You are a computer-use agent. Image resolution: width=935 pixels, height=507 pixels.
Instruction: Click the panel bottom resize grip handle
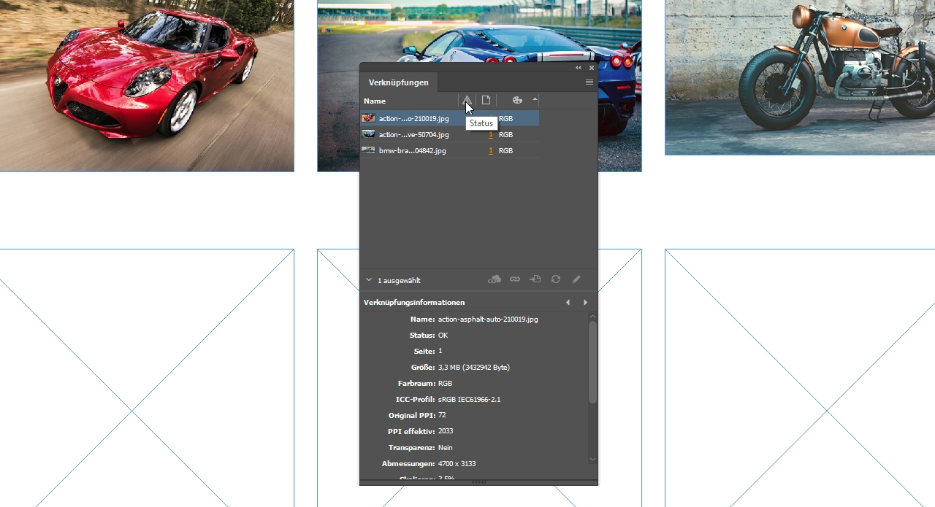(x=478, y=482)
